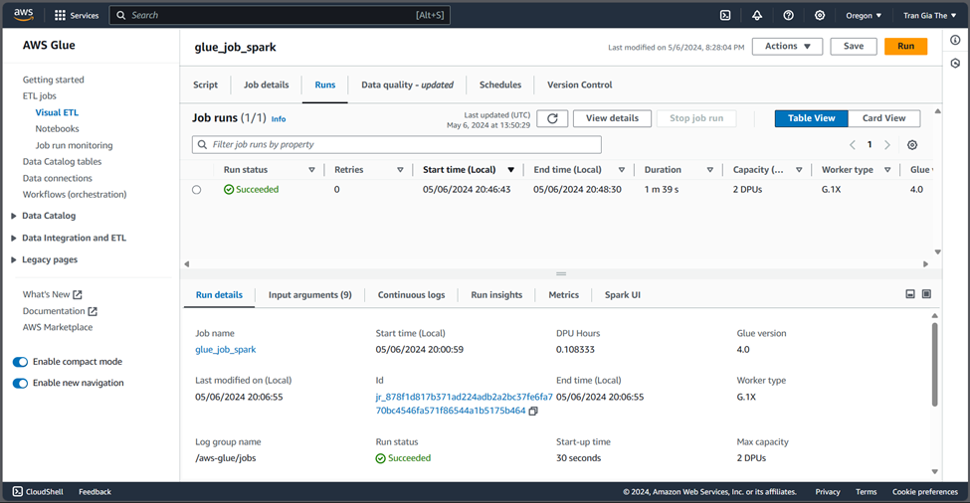Screen dimensions: 970x503
Task: Open the Data quality - updated tab
Action: (x=407, y=84)
